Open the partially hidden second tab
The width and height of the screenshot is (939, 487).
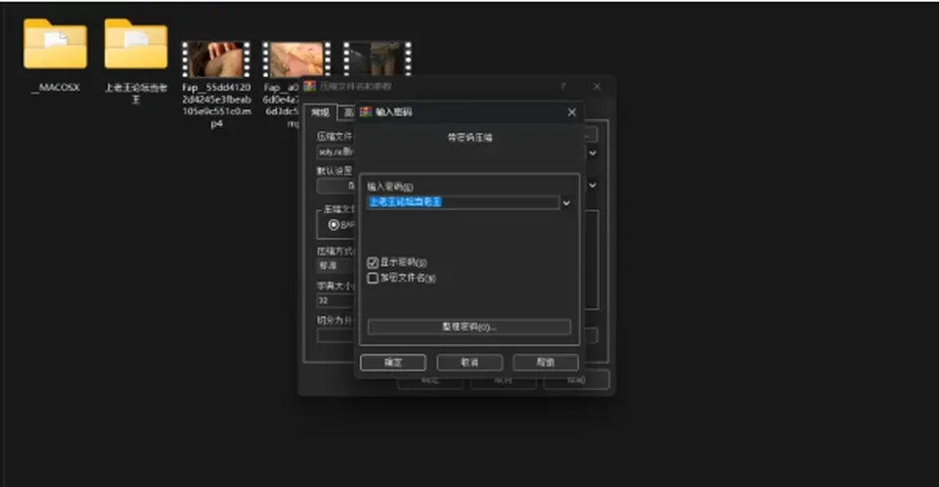click(x=346, y=112)
